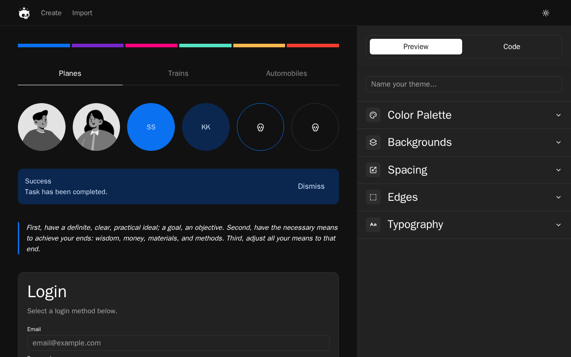Click the Spacing section icon

373,170
